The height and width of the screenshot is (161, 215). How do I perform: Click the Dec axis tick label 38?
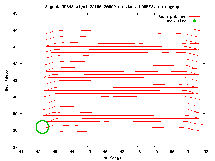pyautogui.click(x=15, y=130)
